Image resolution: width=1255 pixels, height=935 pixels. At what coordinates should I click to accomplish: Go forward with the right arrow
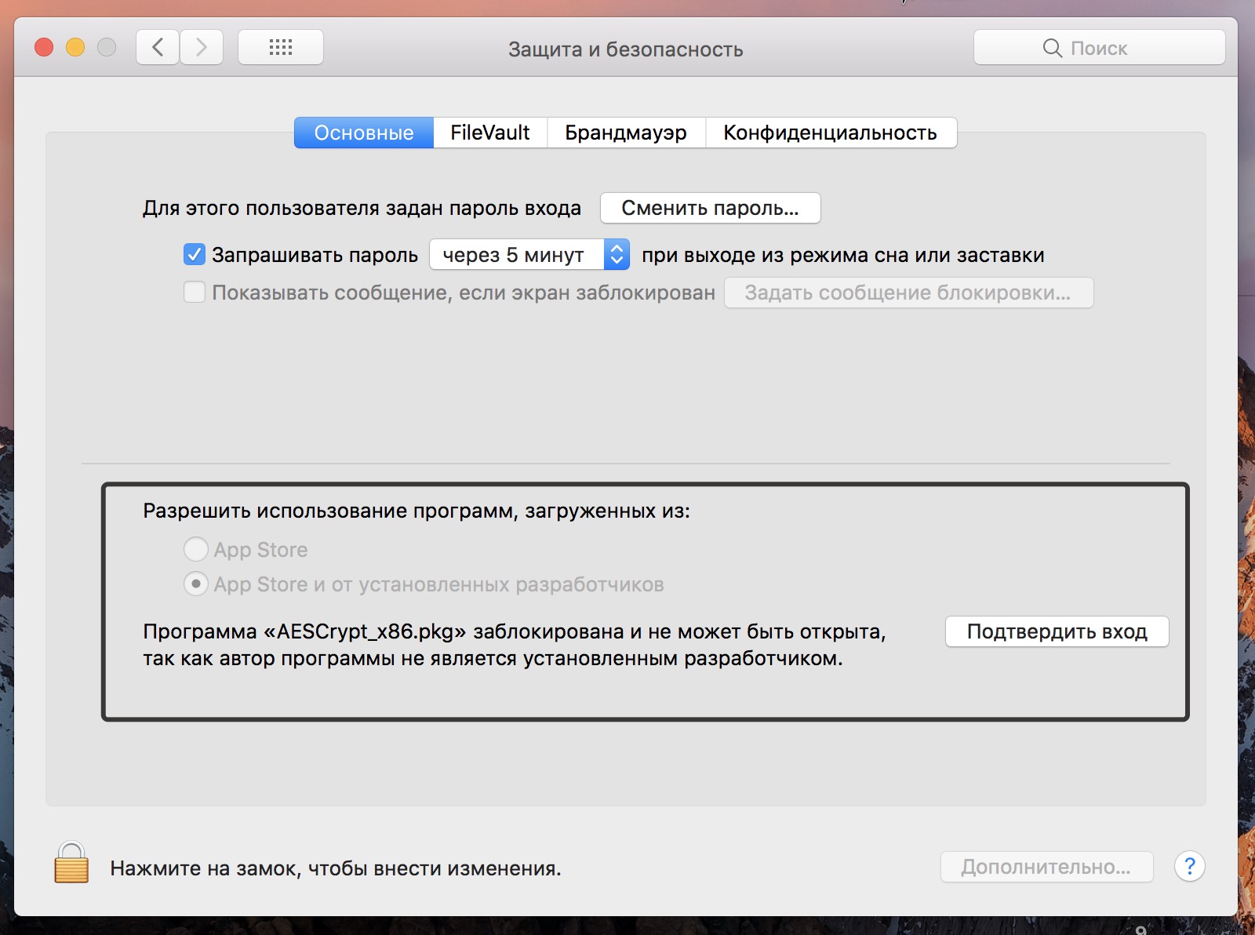tap(202, 48)
